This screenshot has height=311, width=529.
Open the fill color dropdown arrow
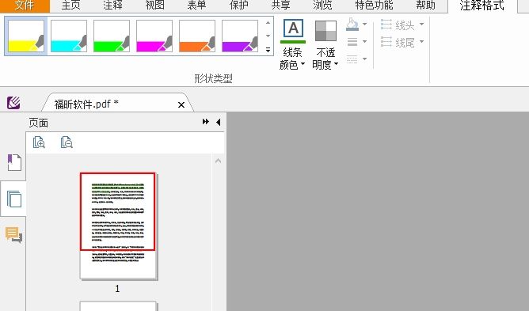pyautogui.click(x=365, y=25)
